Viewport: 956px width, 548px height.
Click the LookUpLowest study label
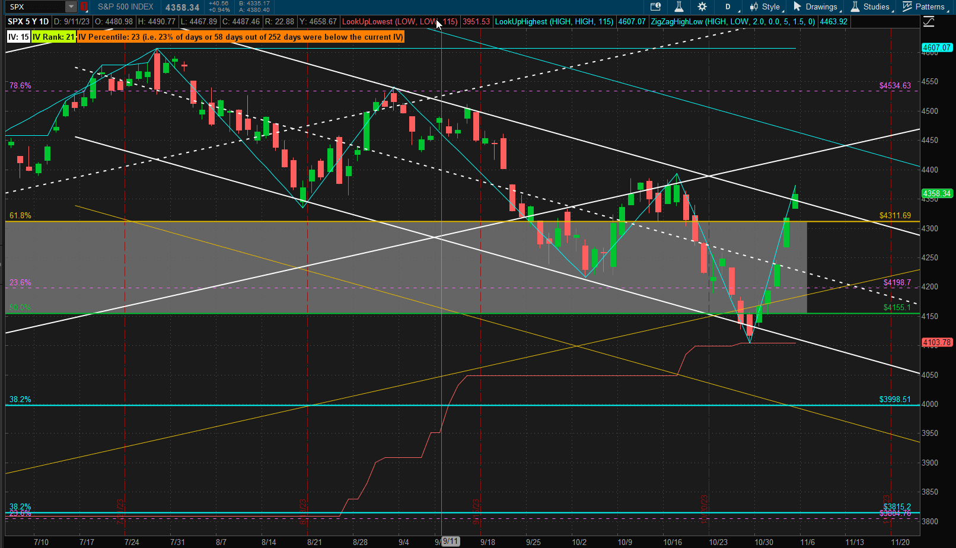(x=400, y=21)
